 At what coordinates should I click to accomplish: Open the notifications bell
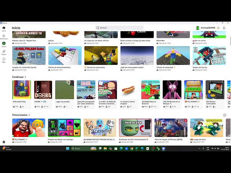coord(224,28)
